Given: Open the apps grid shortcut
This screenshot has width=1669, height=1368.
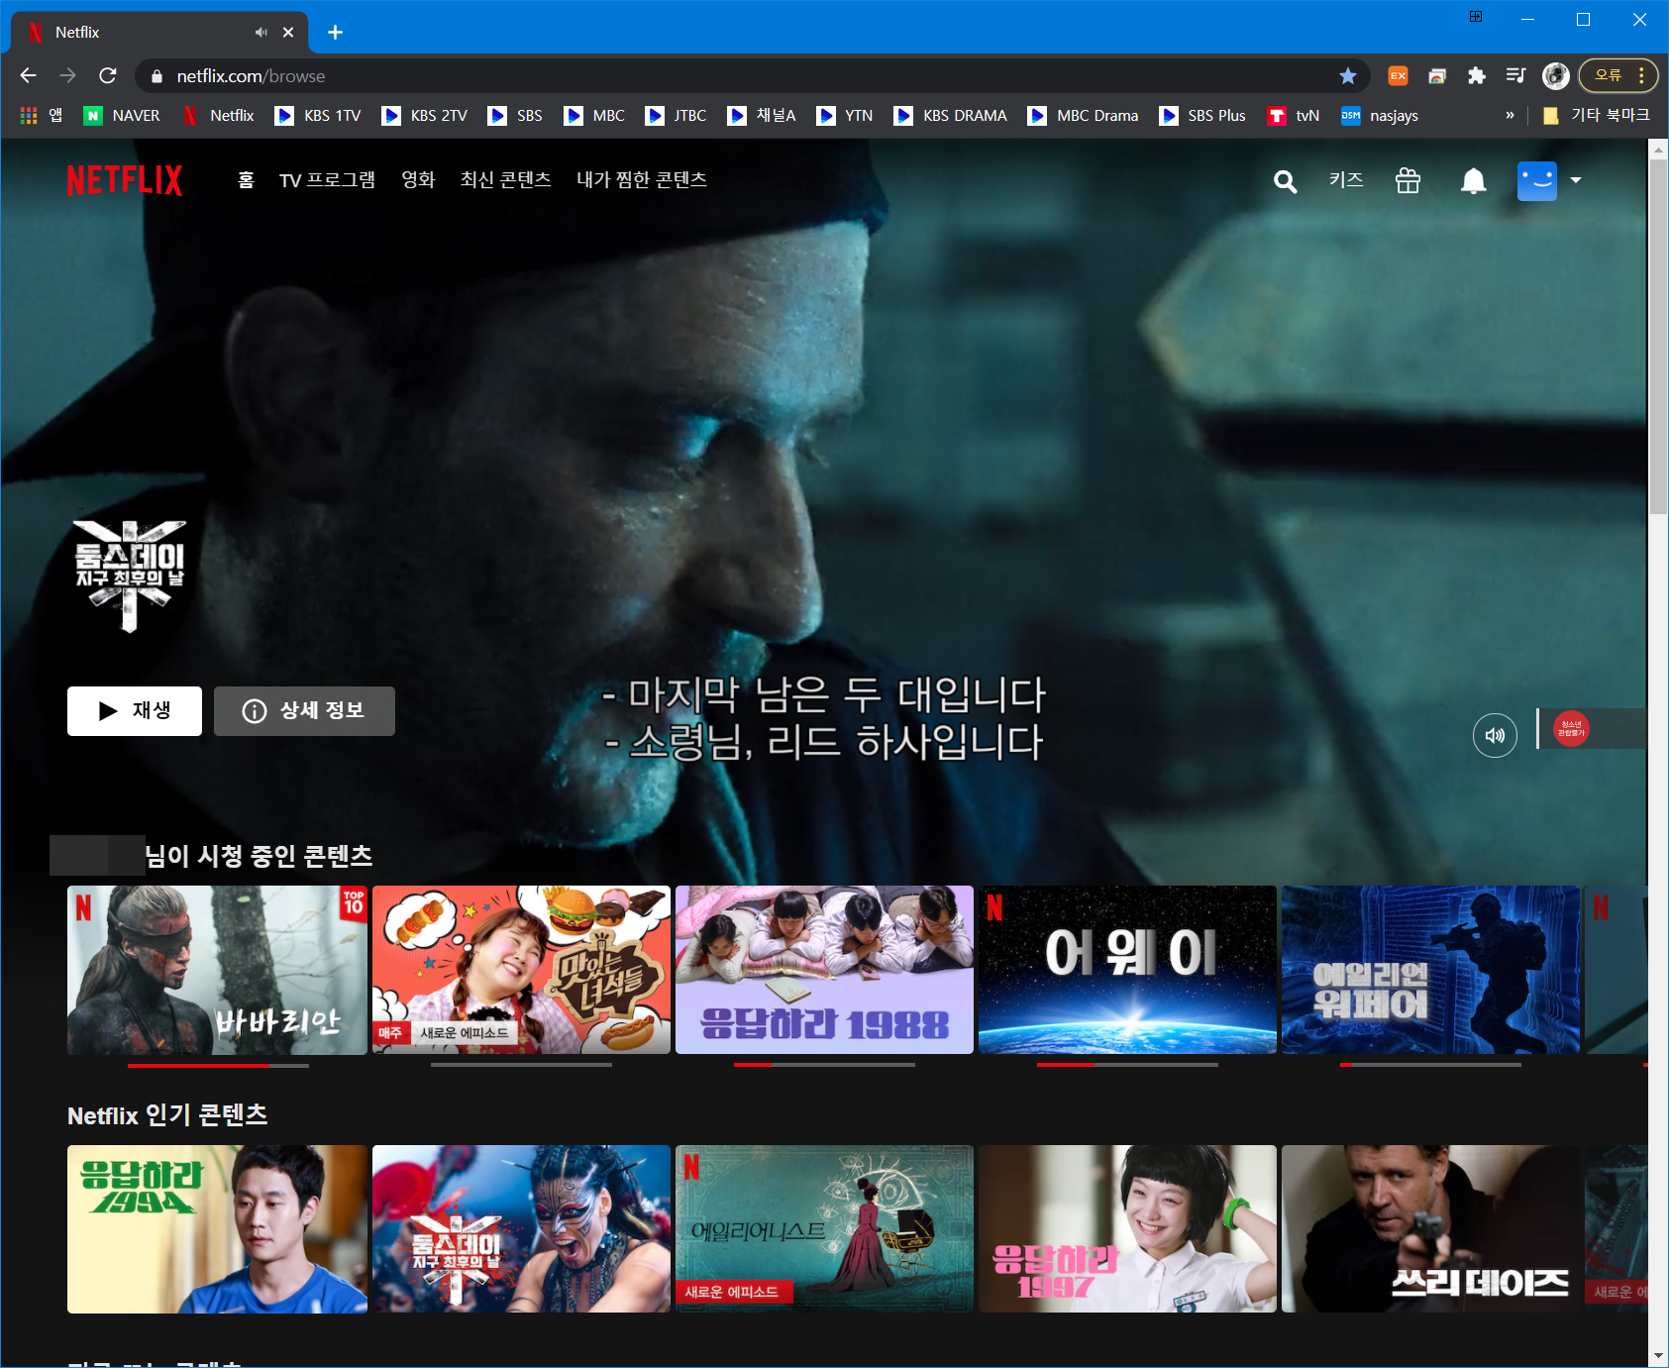Looking at the screenshot, I should point(42,115).
